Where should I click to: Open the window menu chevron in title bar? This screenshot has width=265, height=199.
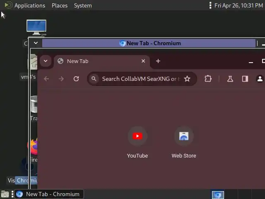(36, 43)
